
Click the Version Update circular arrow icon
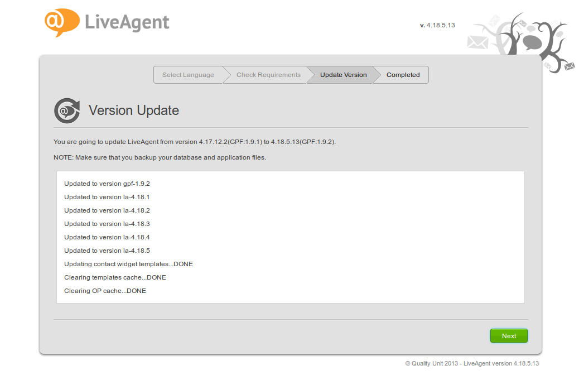(66, 110)
